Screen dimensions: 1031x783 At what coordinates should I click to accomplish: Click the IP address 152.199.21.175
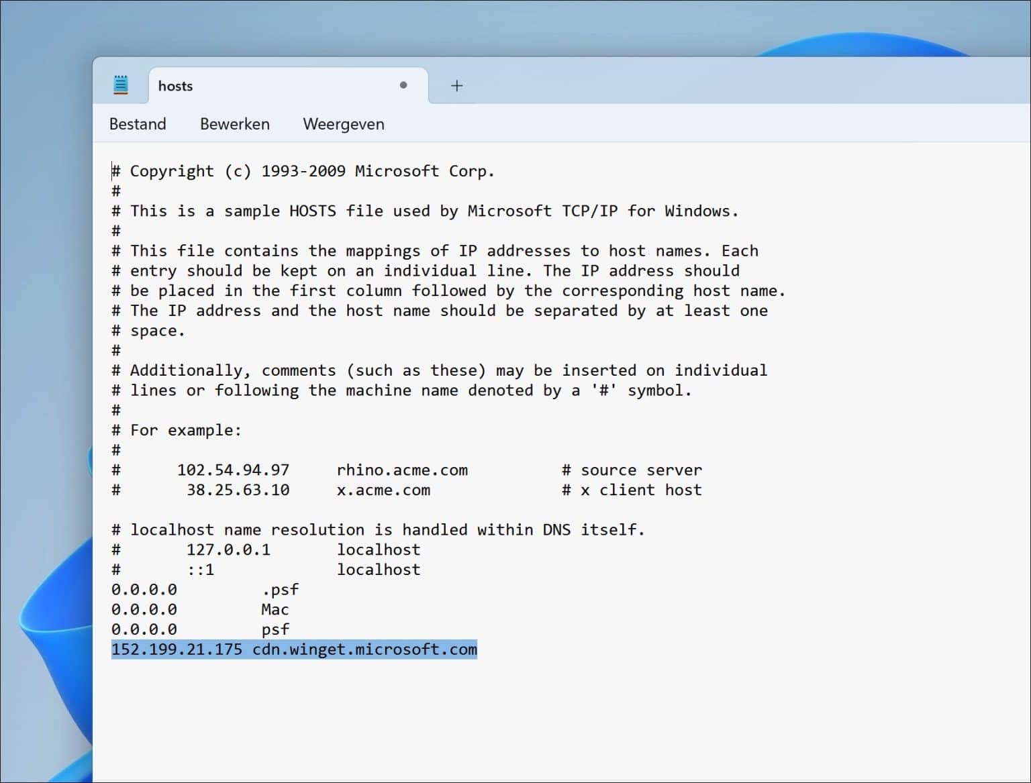(x=177, y=649)
